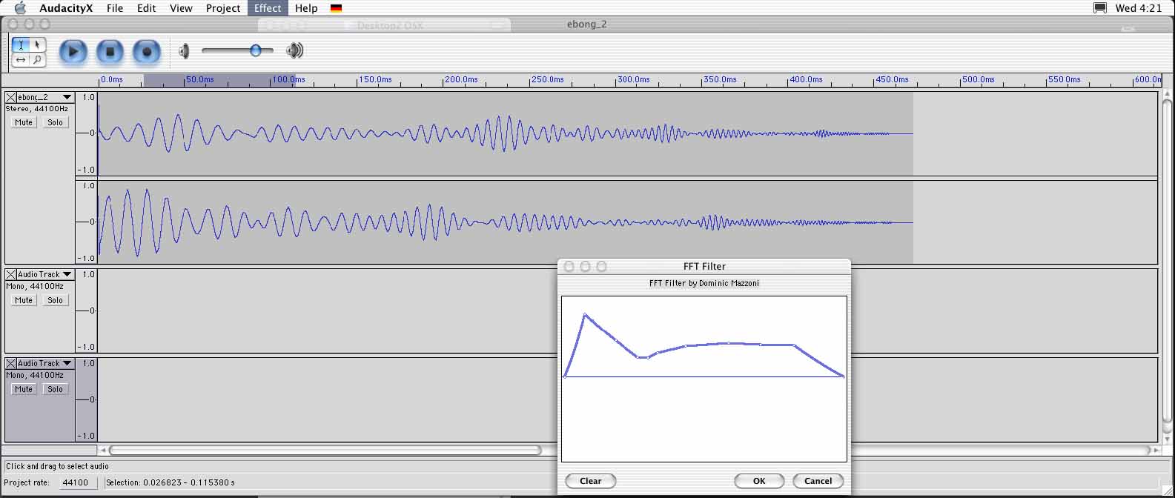The width and height of the screenshot is (1175, 498).
Task: Cancel the FFT Filter dialog
Action: pyautogui.click(x=818, y=481)
